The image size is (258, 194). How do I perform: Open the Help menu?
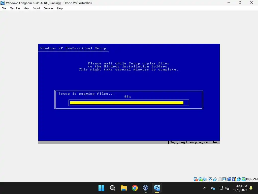tap(60, 8)
